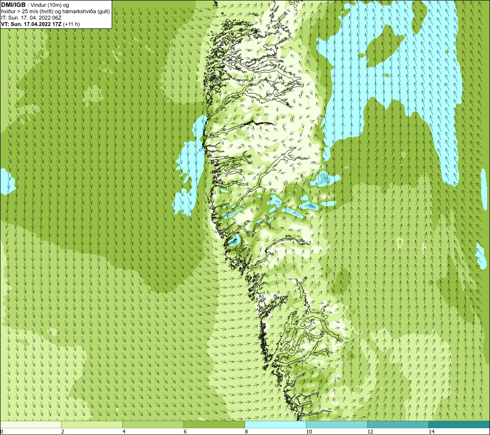Select the "VT: Sun. 17.04.2022 17Z" valid time text

pyautogui.click(x=31, y=24)
